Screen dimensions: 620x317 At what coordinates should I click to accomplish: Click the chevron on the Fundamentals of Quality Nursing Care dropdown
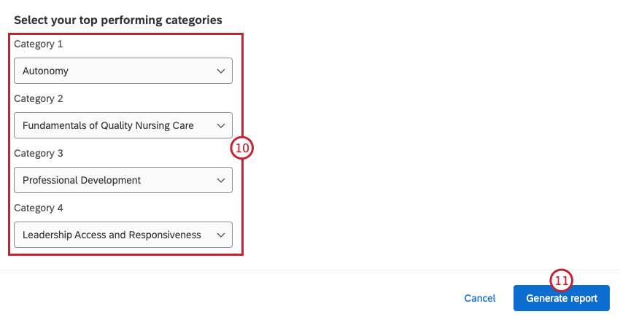pos(221,125)
